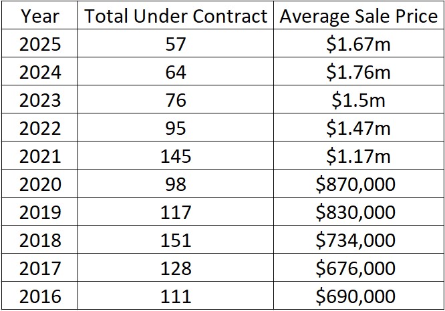This screenshot has height=311, width=445.
Task: Click the $1.67m average price cell
Action: pyautogui.click(x=358, y=45)
